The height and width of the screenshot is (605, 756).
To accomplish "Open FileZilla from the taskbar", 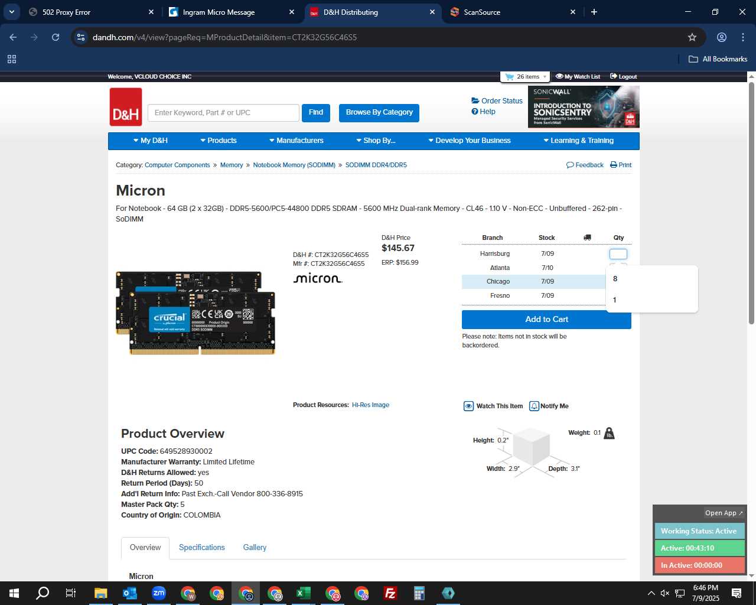I will coord(390,593).
